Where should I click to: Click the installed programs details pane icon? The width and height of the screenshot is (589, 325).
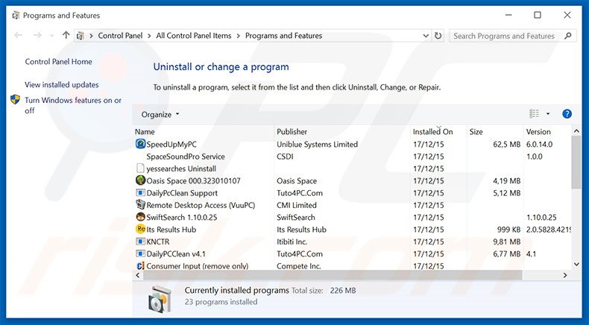pyautogui.click(x=160, y=300)
